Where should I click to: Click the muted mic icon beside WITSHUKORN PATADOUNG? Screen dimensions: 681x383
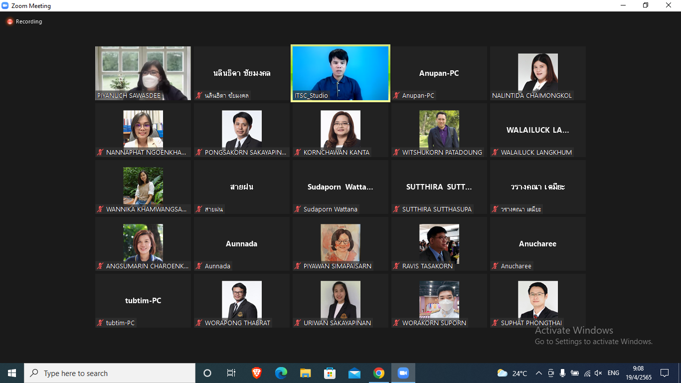(397, 152)
